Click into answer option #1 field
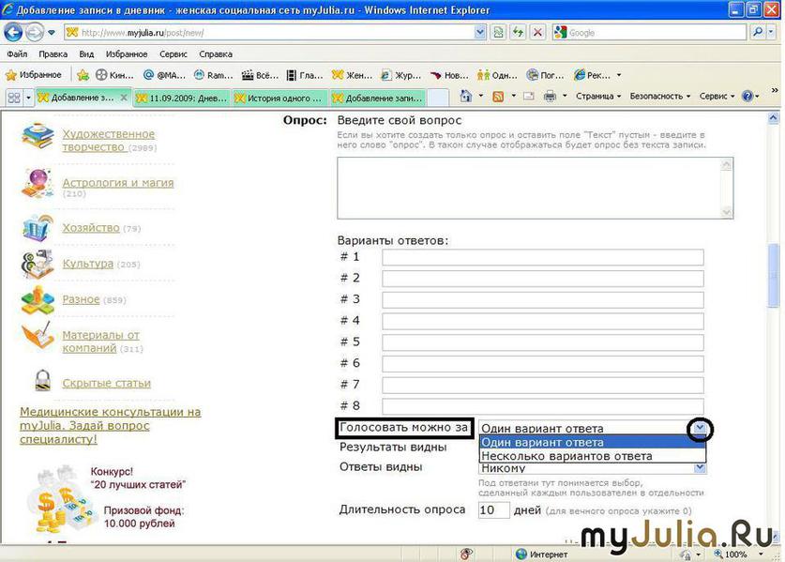This screenshot has height=562, width=785. pyautogui.click(x=542, y=257)
